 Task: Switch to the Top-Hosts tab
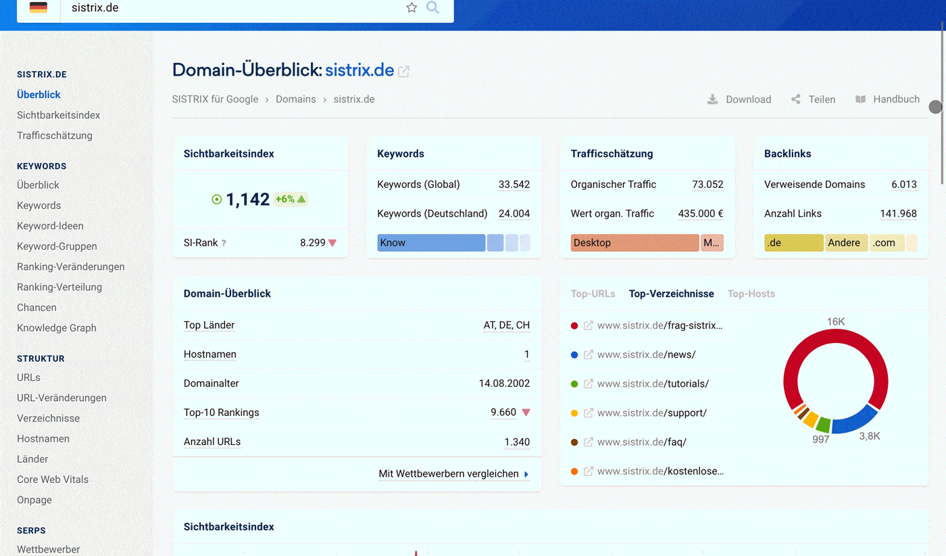click(751, 294)
